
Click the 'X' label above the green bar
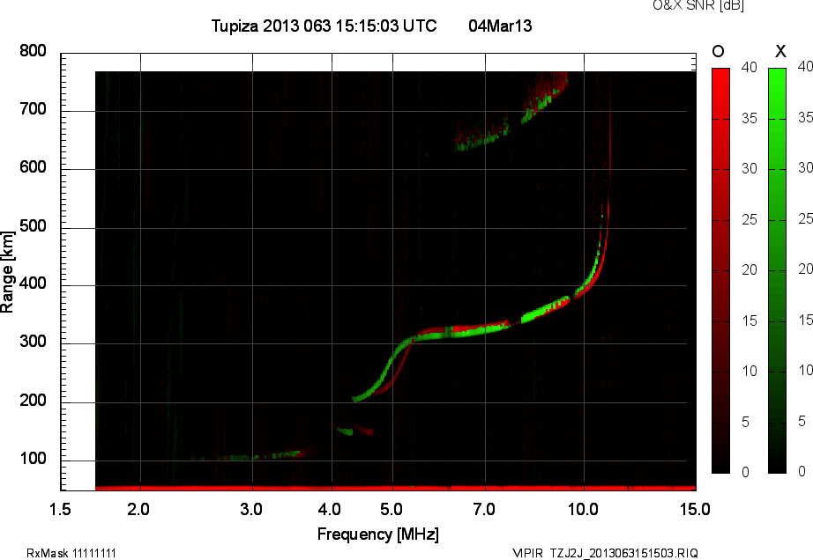(780, 51)
